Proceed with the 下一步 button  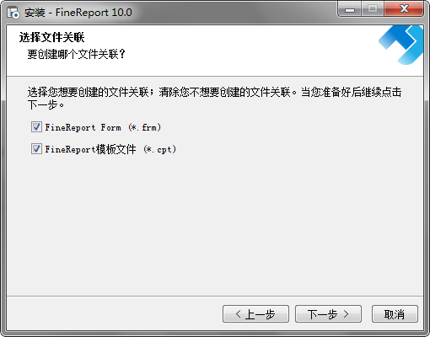click(328, 314)
